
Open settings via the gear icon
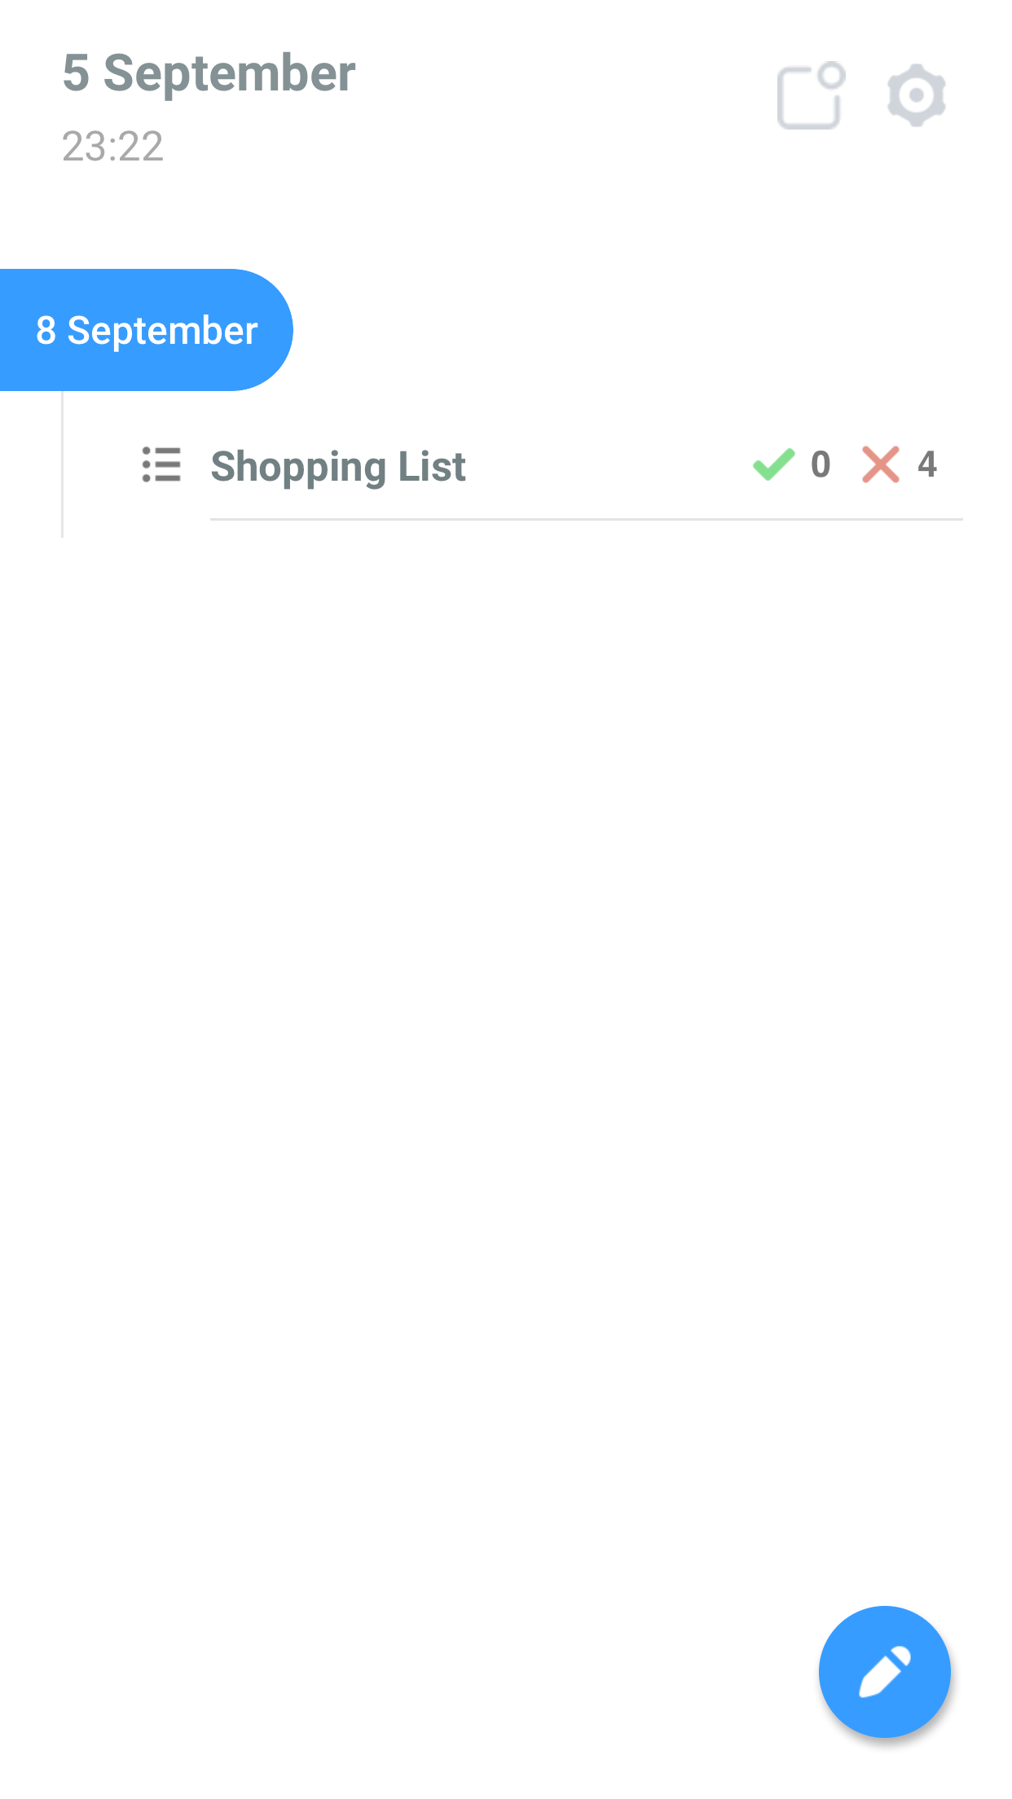916,95
